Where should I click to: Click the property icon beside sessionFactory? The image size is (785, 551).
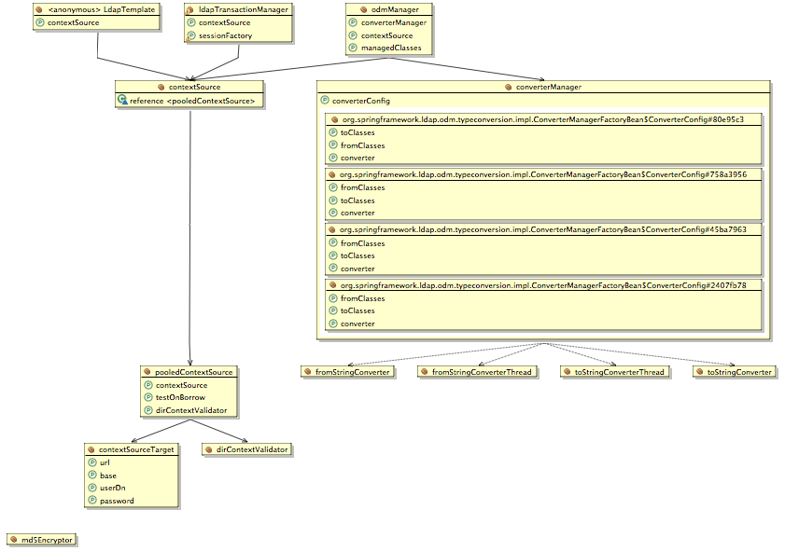190,35
